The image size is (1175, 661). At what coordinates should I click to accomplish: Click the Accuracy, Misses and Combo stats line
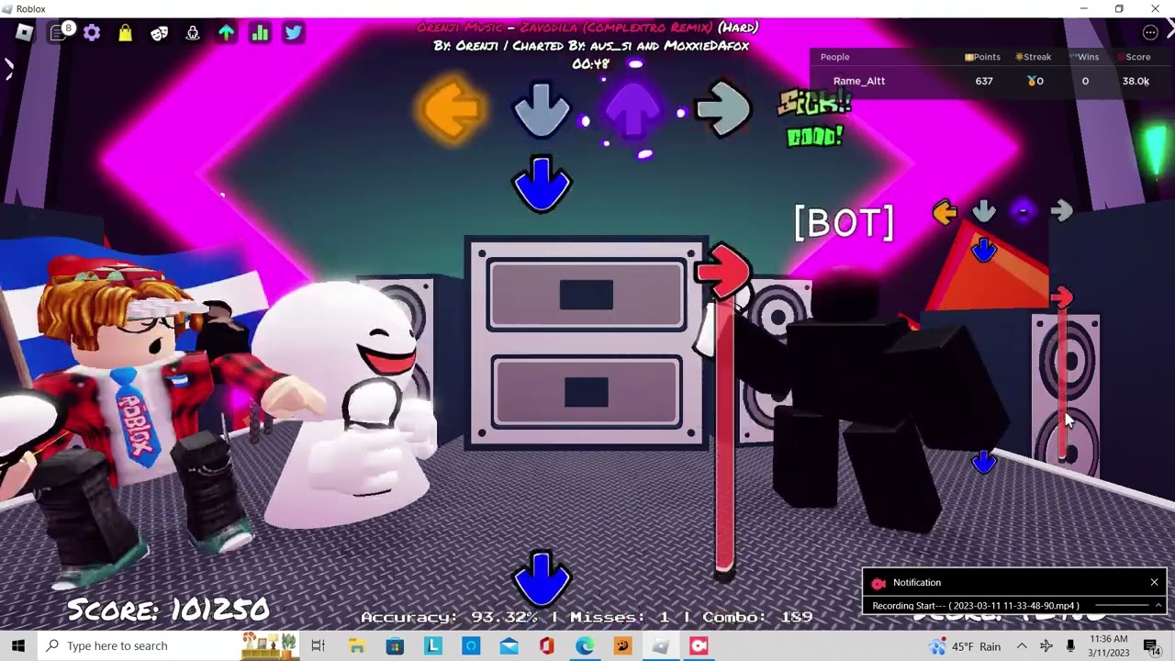point(587,617)
